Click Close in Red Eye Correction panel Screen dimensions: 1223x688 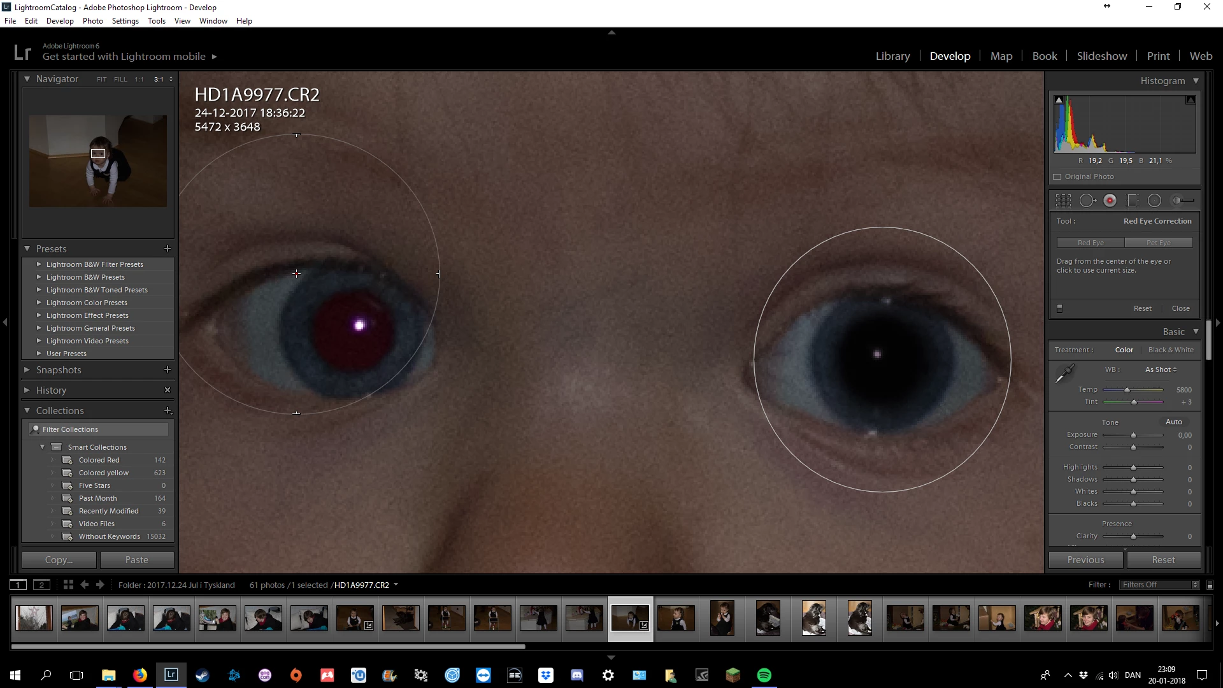1180,308
